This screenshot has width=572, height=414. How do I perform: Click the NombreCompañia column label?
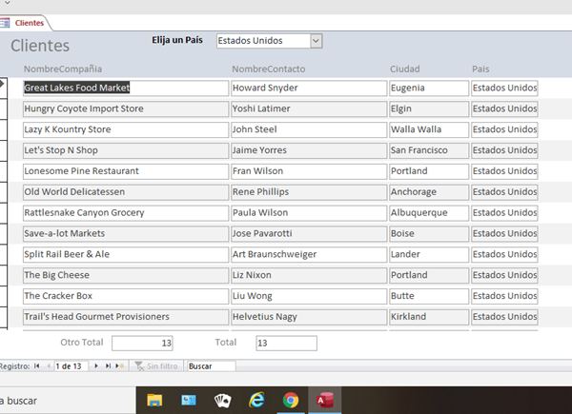(x=63, y=69)
